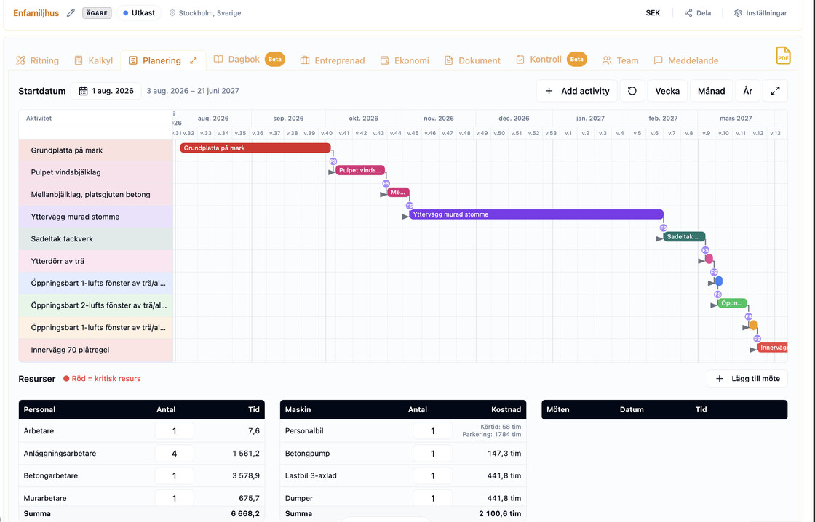Click the Add activity button
This screenshot has height=522, width=815.
coord(577,91)
